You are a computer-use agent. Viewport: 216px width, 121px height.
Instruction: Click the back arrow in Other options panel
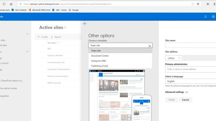click(85, 24)
